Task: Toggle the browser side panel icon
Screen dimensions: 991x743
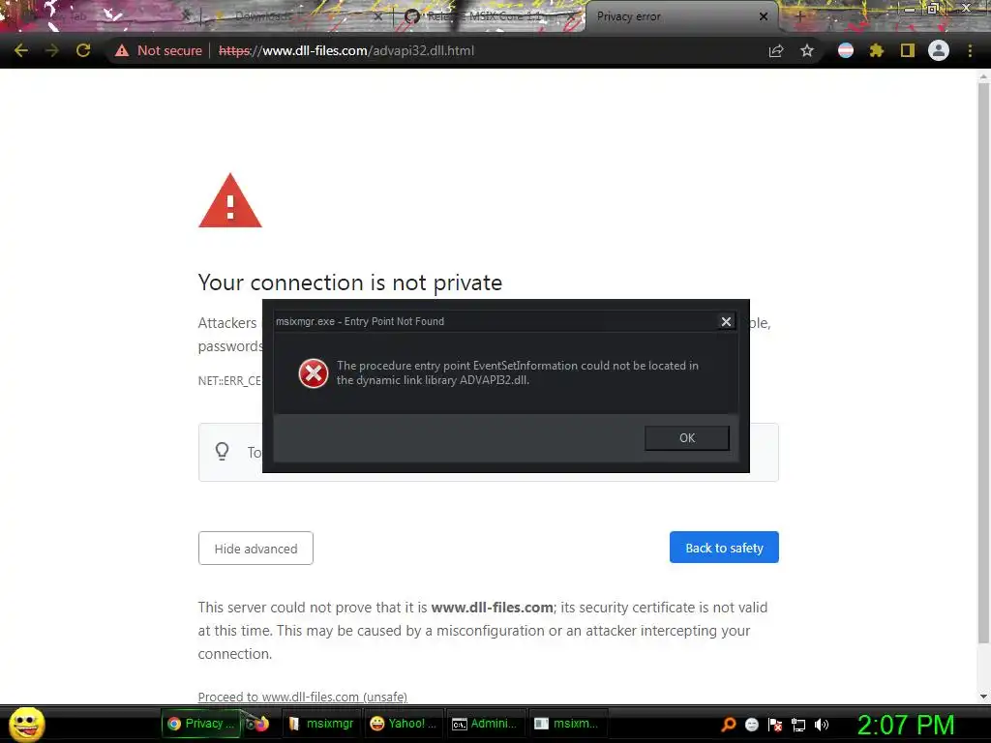Action: [x=908, y=50]
